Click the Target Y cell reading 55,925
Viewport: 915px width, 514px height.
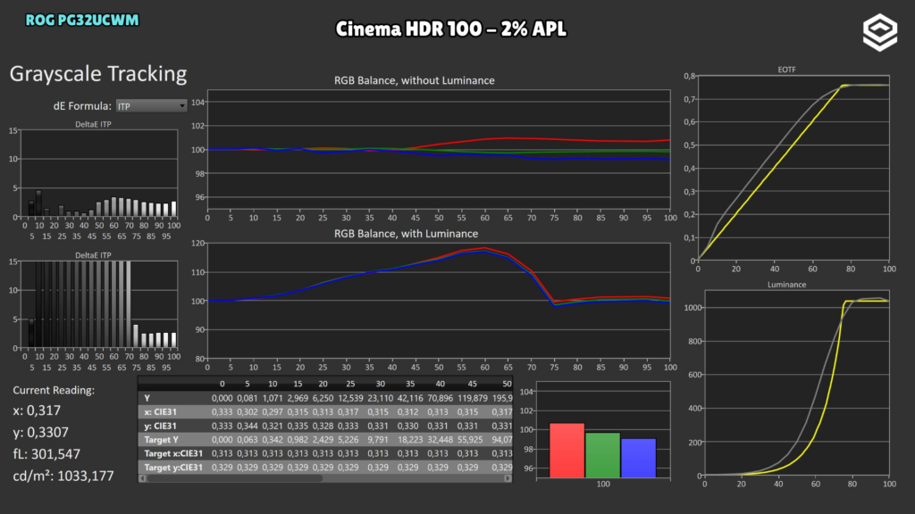(x=470, y=440)
